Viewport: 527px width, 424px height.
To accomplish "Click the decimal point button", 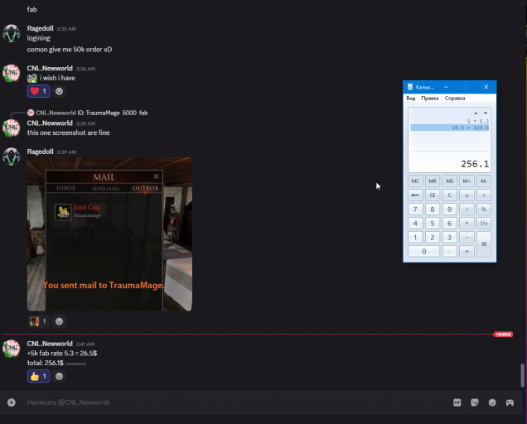I will (450, 251).
